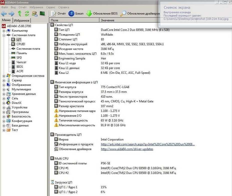Switch to the Избранное sidebar tab

[x=22, y=21]
